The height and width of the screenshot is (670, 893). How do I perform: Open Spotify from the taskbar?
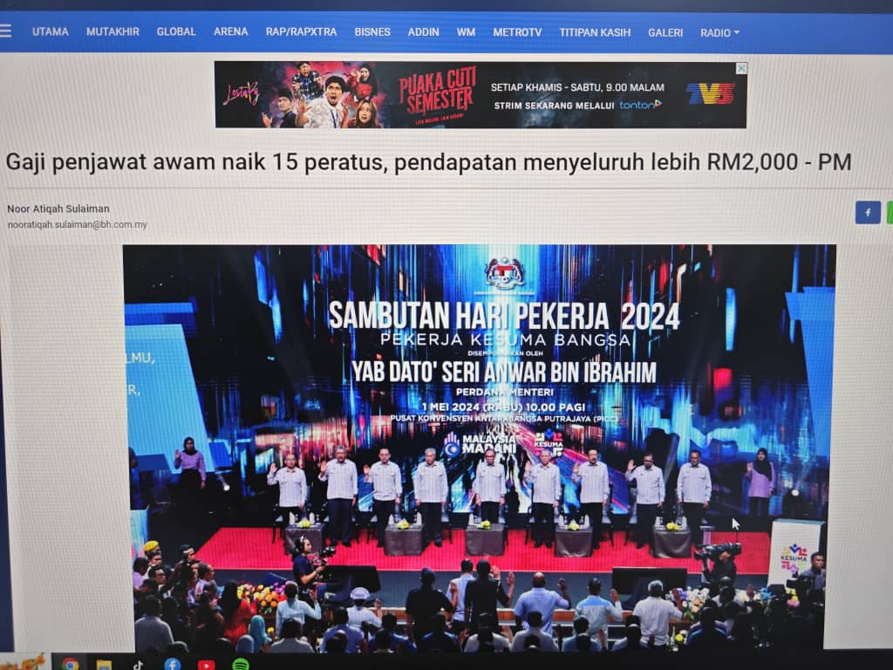pos(241,664)
